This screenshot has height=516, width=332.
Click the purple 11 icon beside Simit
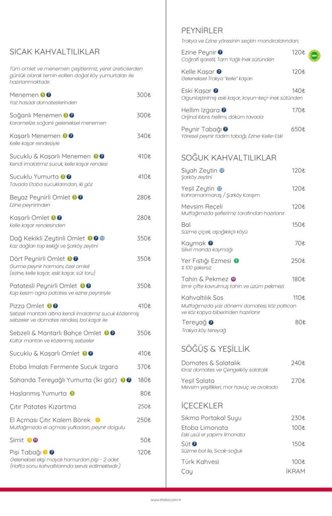click(35, 440)
